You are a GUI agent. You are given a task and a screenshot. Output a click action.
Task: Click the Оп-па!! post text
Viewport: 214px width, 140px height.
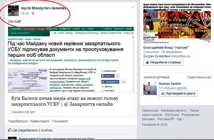[14, 21]
